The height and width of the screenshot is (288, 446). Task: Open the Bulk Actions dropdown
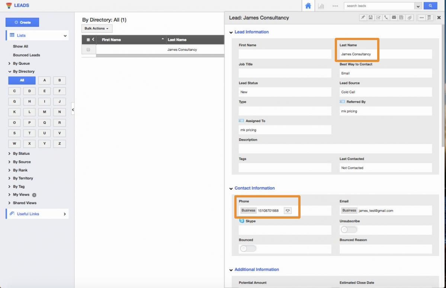97,29
